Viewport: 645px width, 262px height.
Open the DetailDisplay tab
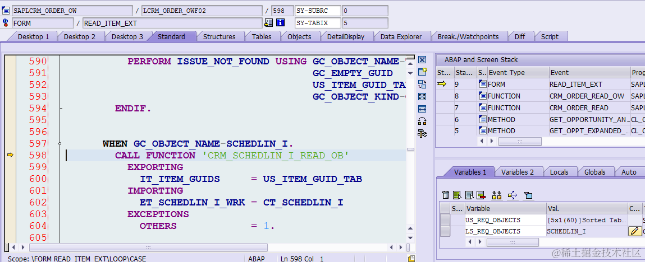[x=346, y=36]
